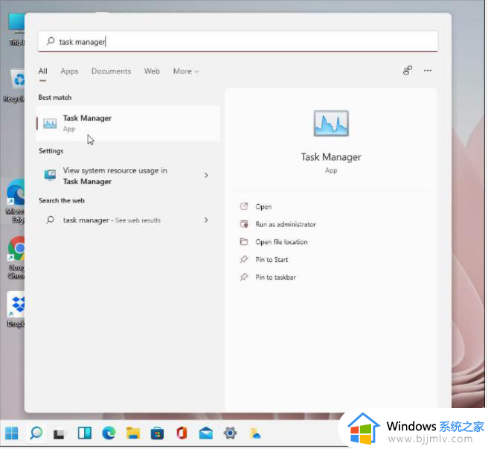Open Task View on the taskbar
Image resolution: width=488 pixels, height=449 pixels.
59,434
